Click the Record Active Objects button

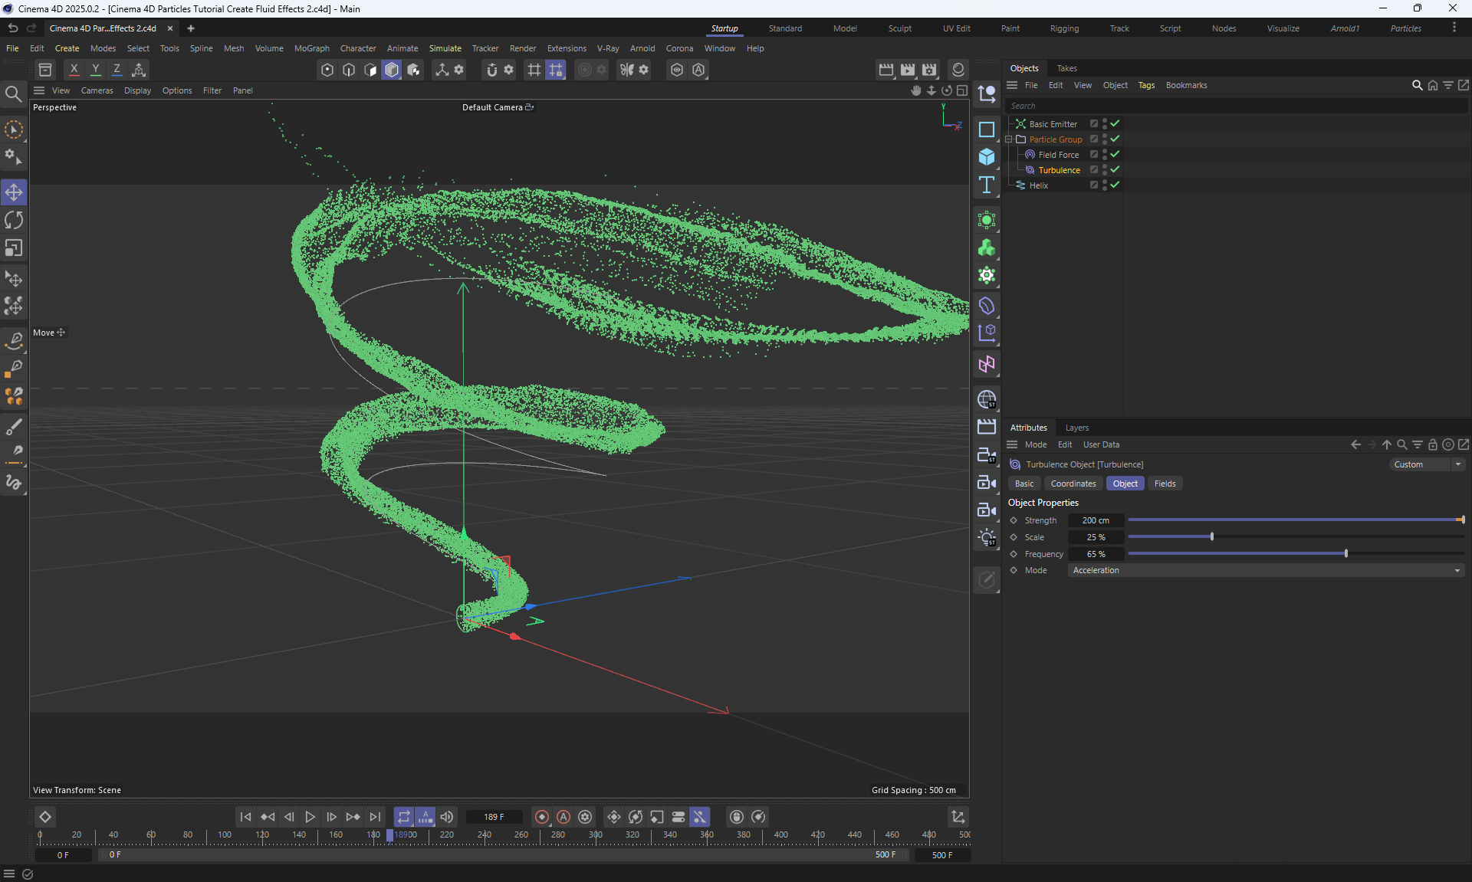click(542, 817)
